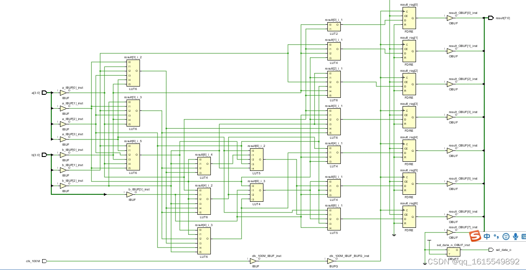Select the clk_100M_IBUF_inst buffer symbol
Viewport: 526px width, 270px height.
(253, 261)
